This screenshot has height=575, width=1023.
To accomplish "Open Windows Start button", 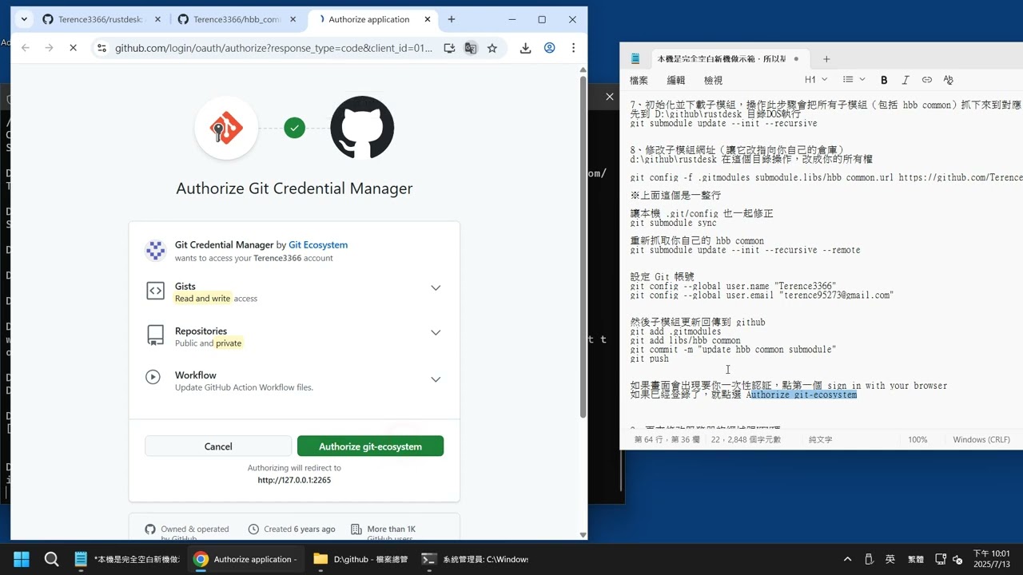I will point(22,559).
